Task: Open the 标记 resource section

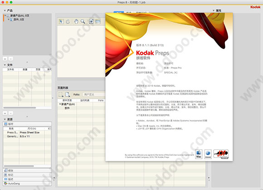Action: click(x=27, y=175)
